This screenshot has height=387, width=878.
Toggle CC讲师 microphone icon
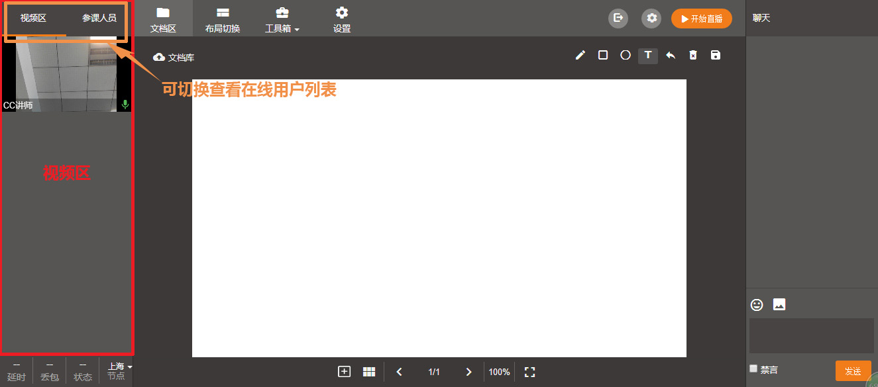click(x=125, y=105)
